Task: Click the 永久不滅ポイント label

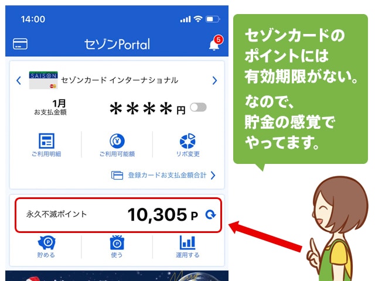Action: pyautogui.click(x=56, y=214)
